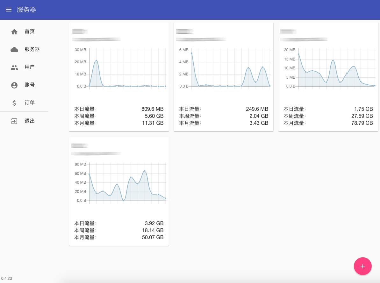Image resolution: width=380 pixels, height=283 pixels.
Task: Click version number 0.4.23
Action: pos(7,279)
